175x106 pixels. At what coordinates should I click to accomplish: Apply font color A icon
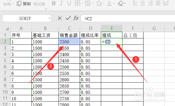(109, 3)
